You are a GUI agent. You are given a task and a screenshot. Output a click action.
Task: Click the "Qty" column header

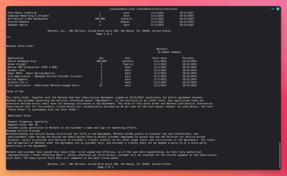pos(101,58)
